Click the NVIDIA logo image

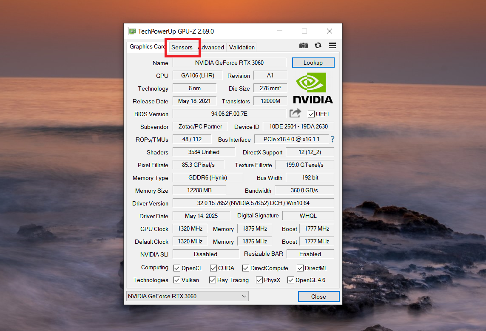313,88
